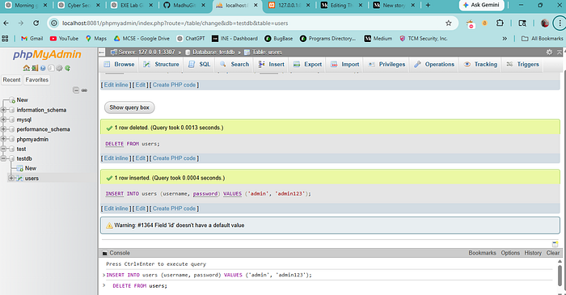
Task: Click Recent tables button
Action: tap(12, 80)
